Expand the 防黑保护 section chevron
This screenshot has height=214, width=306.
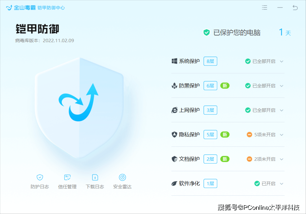(x=282, y=86)
